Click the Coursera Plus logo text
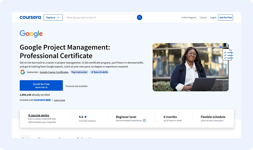 point(42,100)
